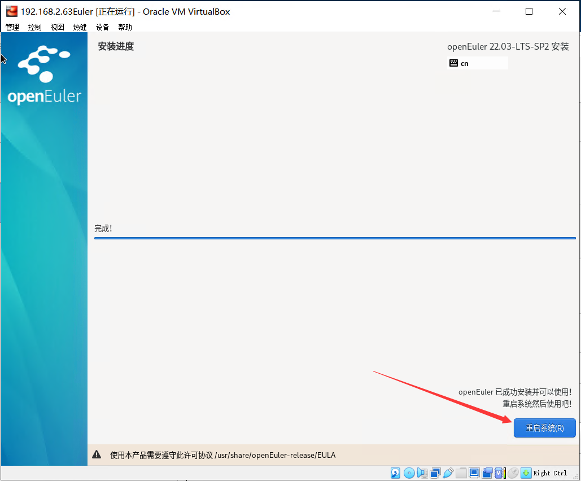Screen dimensions: 581x481
Task: Click the mouse integration status icon
Action: (x=513, y=473)
